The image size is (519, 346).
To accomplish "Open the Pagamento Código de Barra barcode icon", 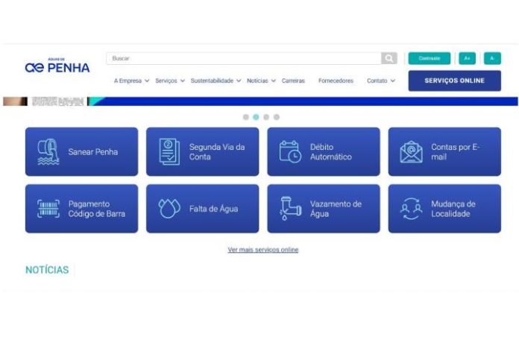I will tap(48, 209).
